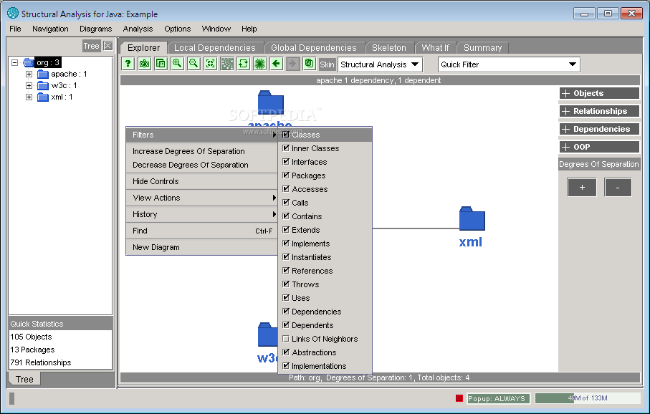Viewport: 650px width, 414px height.
Task: Click the org folder icon in tree
Action: point(29,62)
